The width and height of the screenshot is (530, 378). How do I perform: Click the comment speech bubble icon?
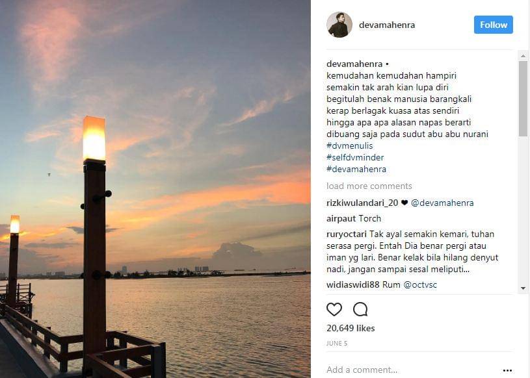pos(360,309)
